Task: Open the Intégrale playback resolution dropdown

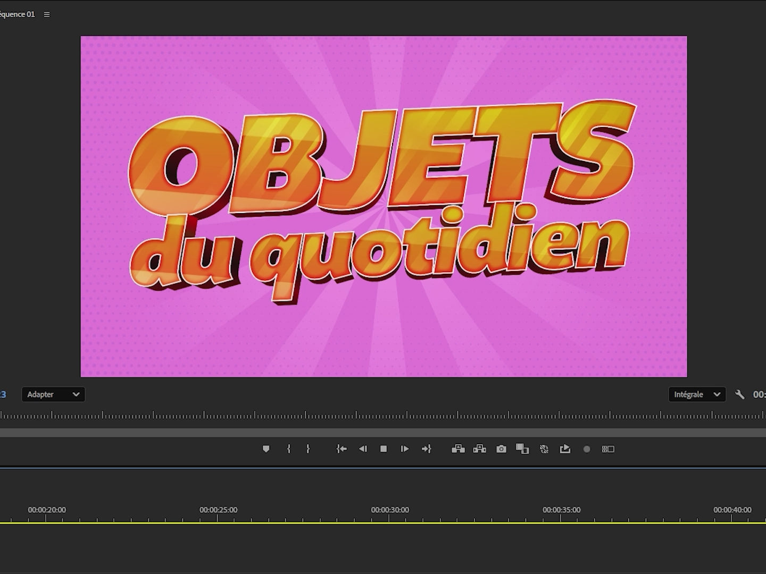Action: coord(697,394)
